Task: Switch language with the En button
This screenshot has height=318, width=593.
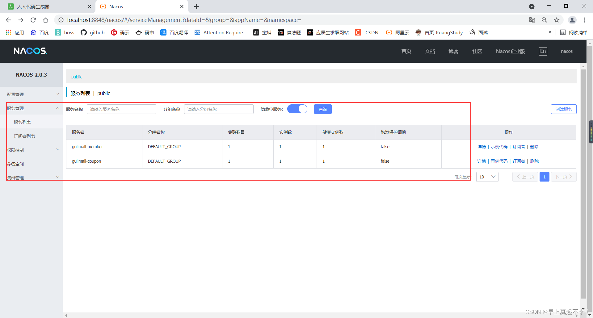Action: [543, 51]
